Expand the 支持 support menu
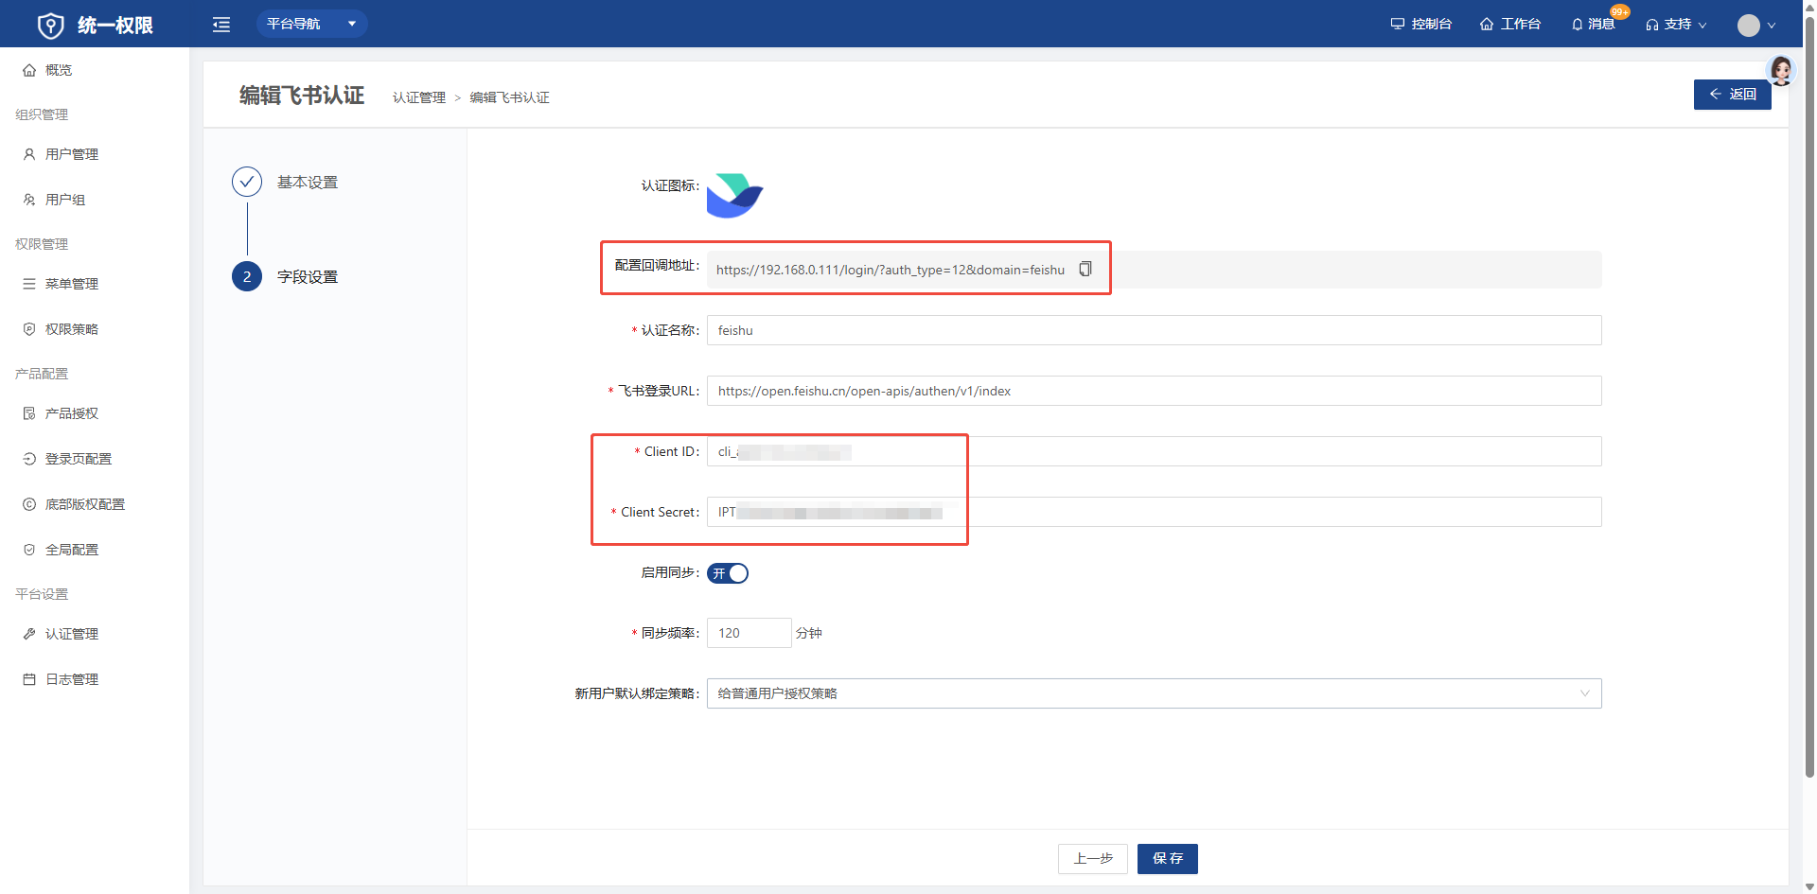 [1676, 24]
